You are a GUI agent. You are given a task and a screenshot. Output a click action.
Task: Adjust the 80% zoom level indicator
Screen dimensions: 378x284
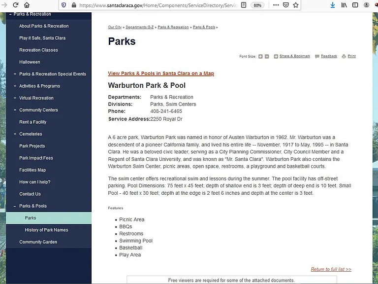[x=257, y=5]
